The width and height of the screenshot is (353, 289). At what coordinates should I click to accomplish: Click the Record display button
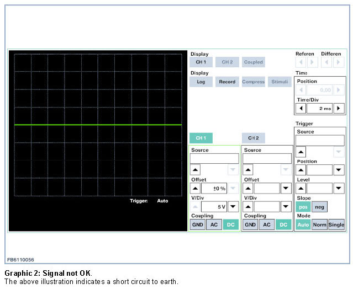(x=226, y=82)
